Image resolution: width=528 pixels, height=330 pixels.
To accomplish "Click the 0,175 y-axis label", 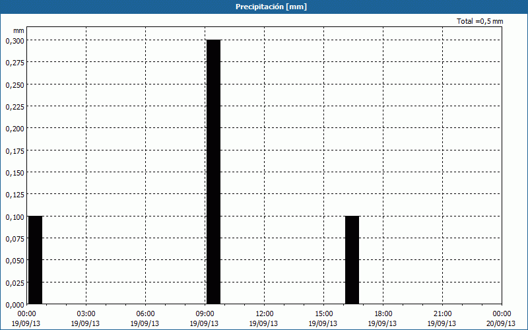I will click(15, 151).
